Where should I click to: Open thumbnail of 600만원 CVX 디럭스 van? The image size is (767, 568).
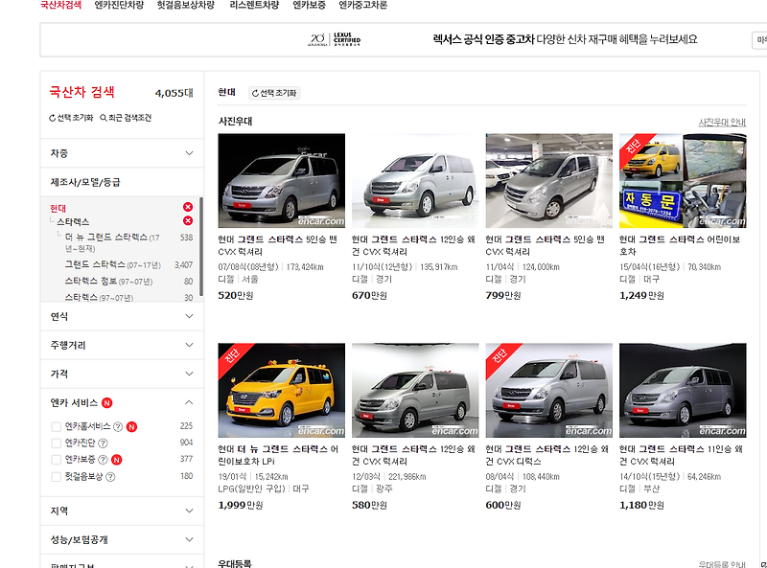(548, 390)
